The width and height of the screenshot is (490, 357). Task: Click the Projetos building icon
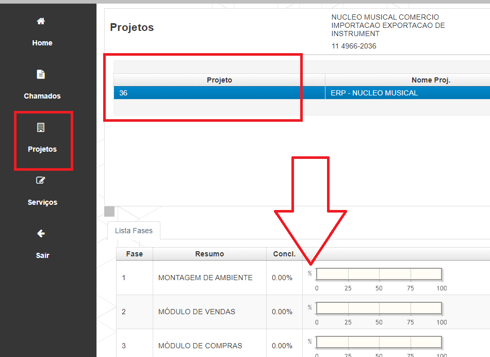pos(41,127)
